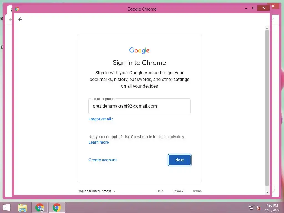This screenshot has width=284, height=213.
Task: Close the Google Chrome sign-in window
Action: 264,8
